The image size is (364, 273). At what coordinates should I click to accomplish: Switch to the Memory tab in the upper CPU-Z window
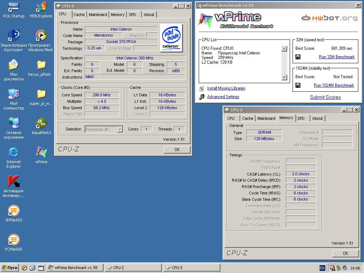(118, 15)
